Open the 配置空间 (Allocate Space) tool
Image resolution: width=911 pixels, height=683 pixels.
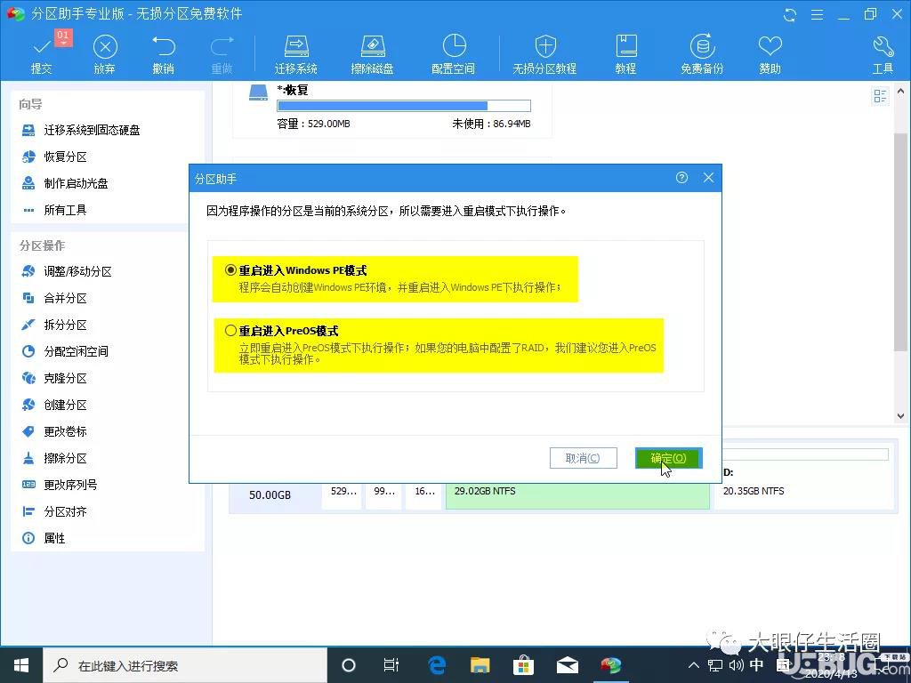pos(453,51)
